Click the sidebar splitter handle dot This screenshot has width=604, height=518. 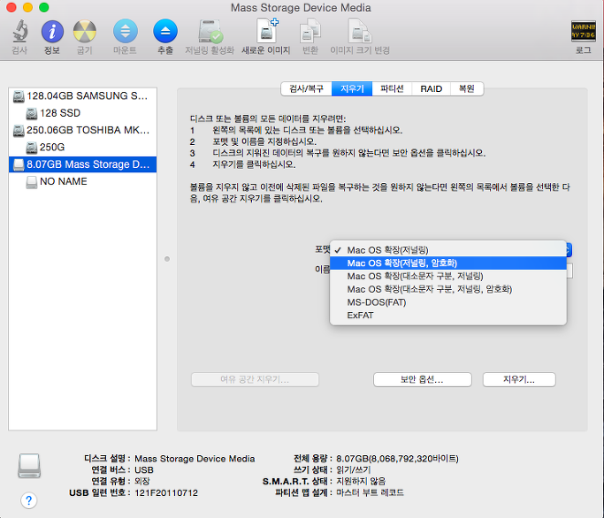point(167,259)
